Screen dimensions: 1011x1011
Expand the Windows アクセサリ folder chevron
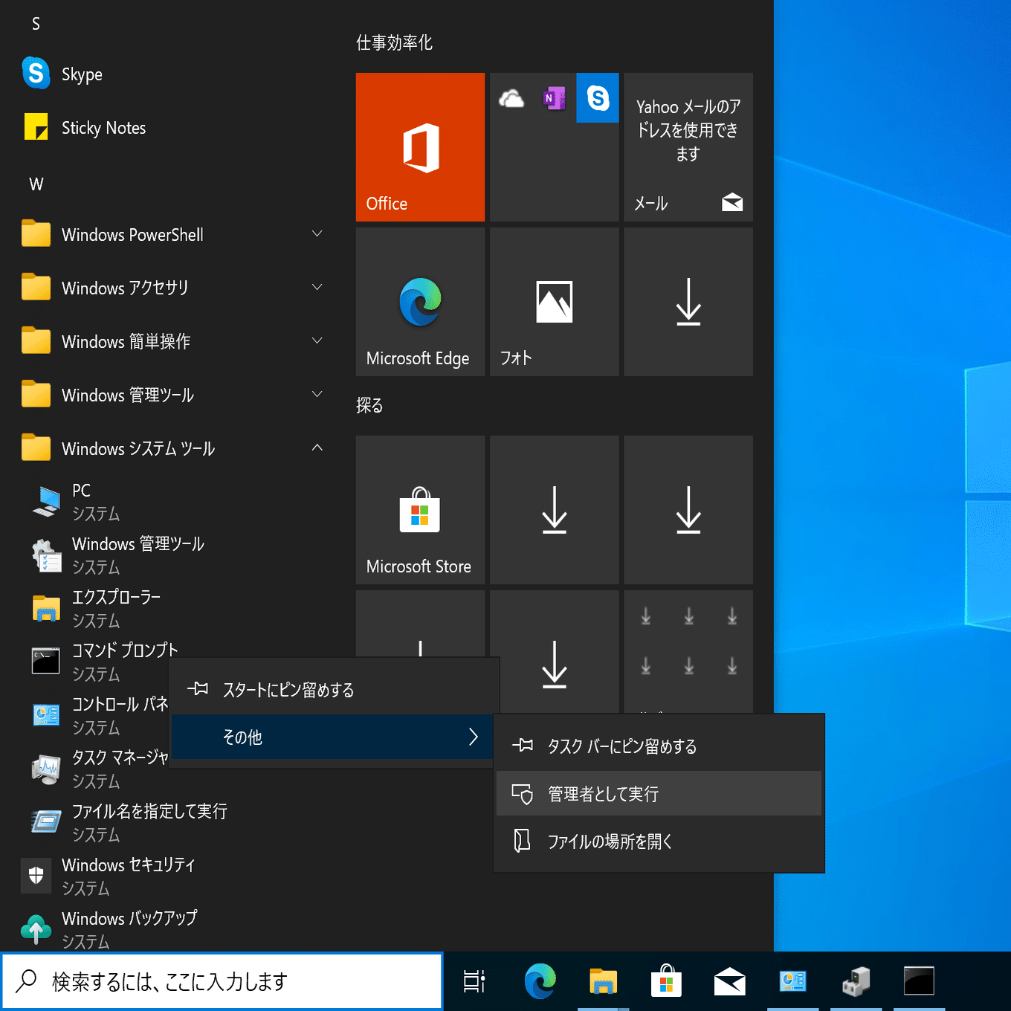317,288
